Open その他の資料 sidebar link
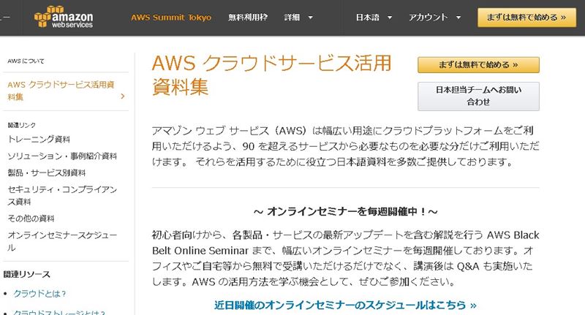585x315 pixels. [31, 219]
